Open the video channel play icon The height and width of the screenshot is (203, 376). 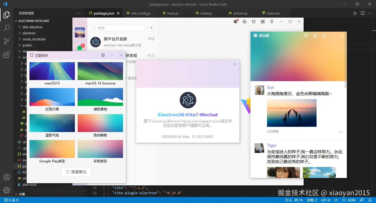[245, 21]
